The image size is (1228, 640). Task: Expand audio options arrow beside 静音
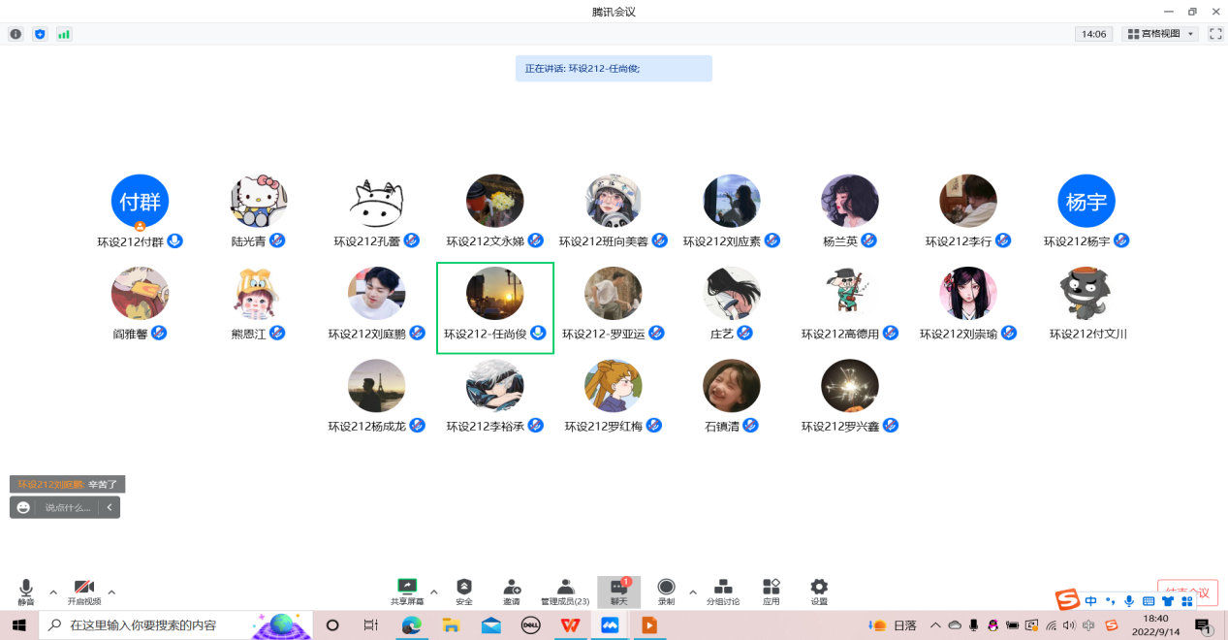point(53,592)
